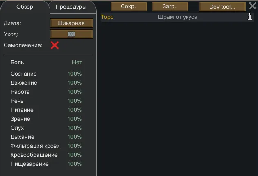This screenshot has width=258, height=176.
Task: Close the health panel with the X icon
Action: coord(253,6)
